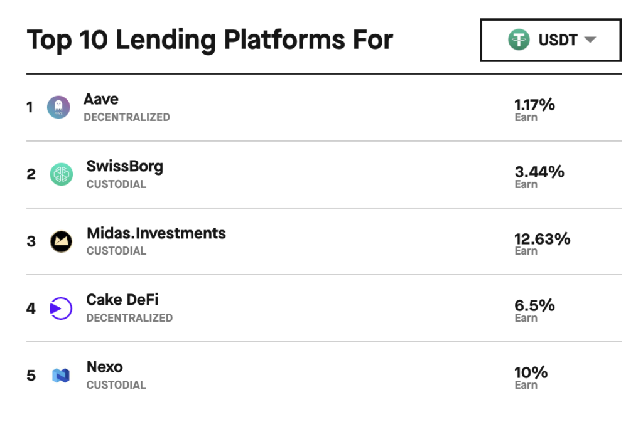Image resolution: width=643 pixels, height=422 pixels.
Task: Expand the dropdown arrow next to USDT
Action: [x=590, y=40]
